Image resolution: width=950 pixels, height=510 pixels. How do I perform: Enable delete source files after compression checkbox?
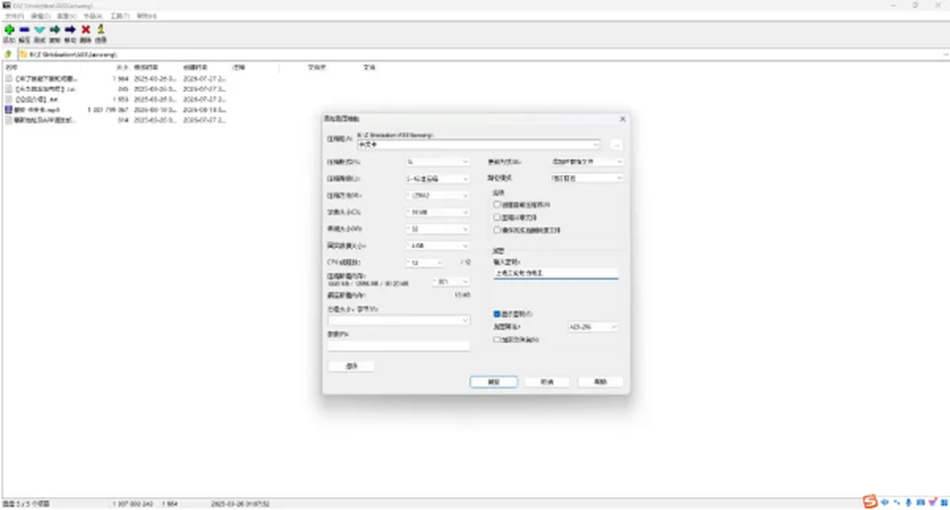pyautogui.click(x=497, y=230)
